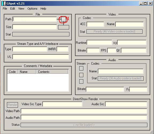
Task: Click the audio Bitrate field
Action: 105,89
